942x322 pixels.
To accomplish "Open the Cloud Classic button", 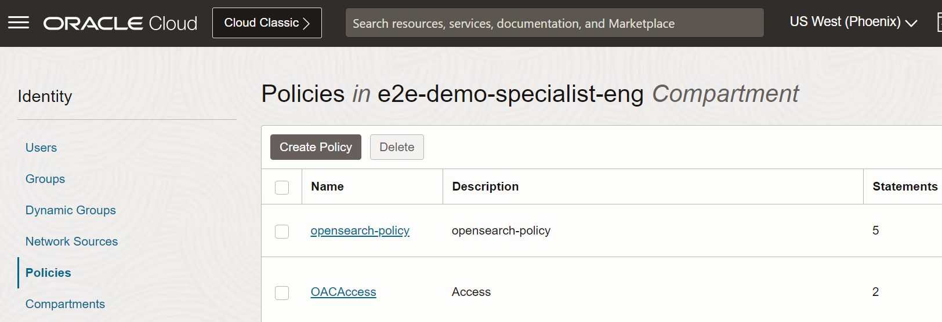I will point(267,23).
